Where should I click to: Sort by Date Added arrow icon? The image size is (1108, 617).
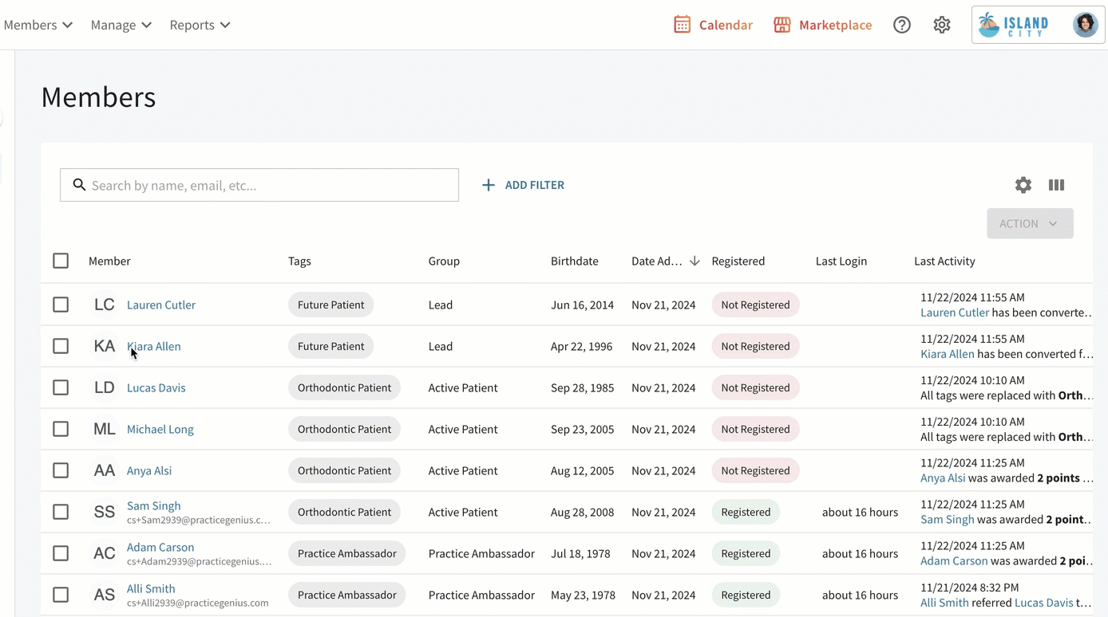[x=694, y=261]
